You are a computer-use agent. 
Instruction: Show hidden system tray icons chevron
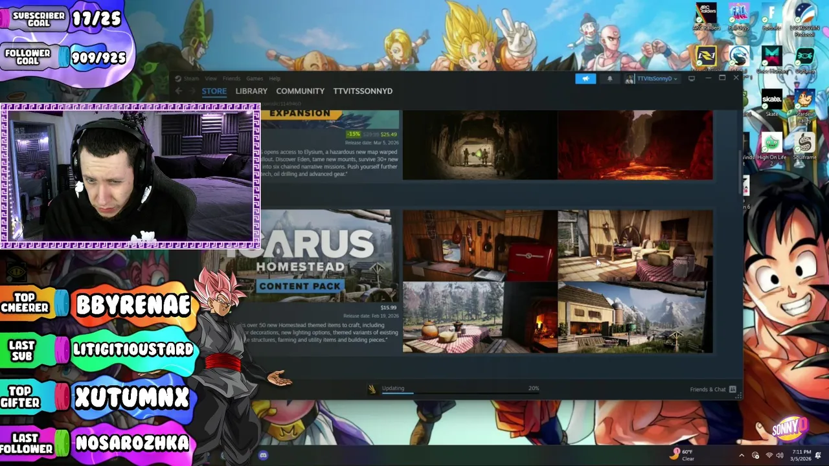click(x=742, y=456)
